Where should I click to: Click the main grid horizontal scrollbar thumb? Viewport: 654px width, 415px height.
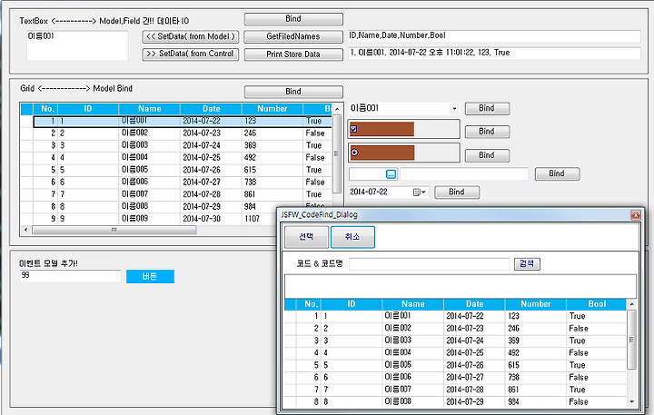point(114,230)
